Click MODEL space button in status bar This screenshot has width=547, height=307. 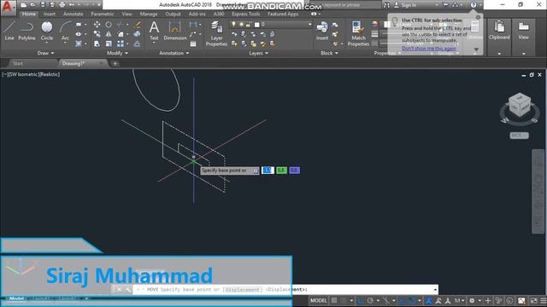(x=318, y=300)
